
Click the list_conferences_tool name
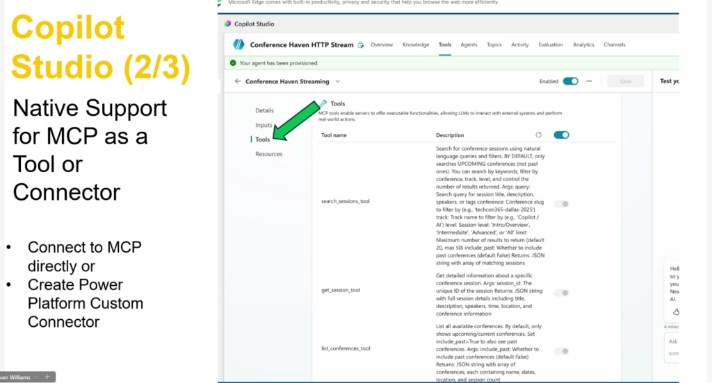pos(346,348)
